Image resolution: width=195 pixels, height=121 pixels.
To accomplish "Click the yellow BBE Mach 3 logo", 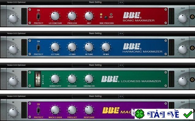I will [x=111, y=110].
